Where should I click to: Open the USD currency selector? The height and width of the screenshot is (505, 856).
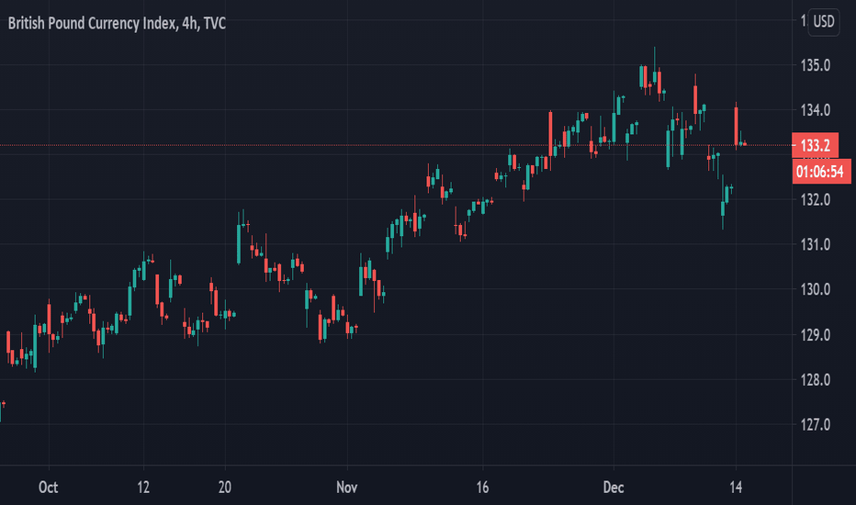point(824,22)
